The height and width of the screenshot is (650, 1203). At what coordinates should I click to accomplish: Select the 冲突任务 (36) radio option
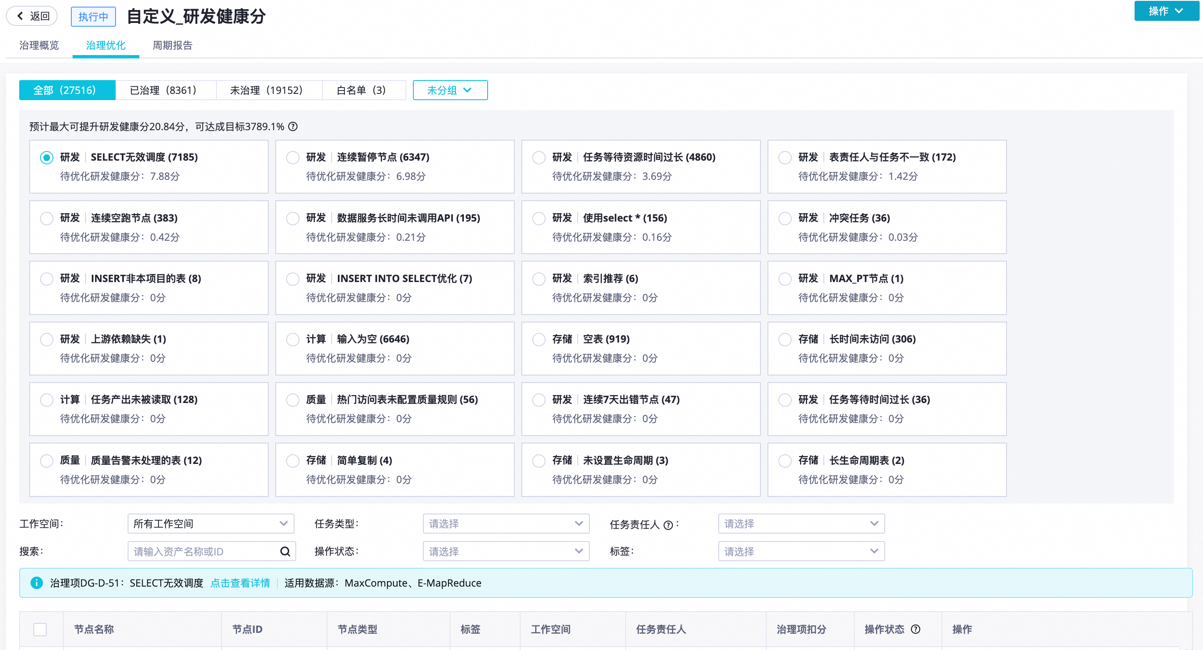785,218
